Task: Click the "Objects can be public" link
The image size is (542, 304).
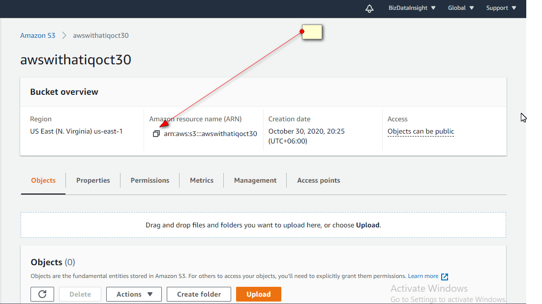Action: [421, 131]
